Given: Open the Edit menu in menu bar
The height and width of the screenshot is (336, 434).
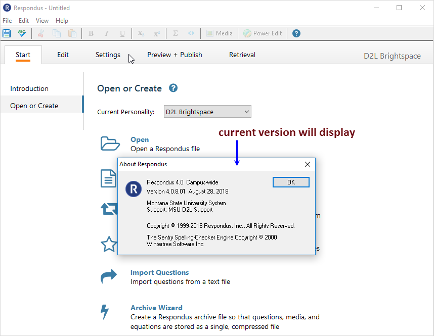Looking at the screenshot, I should coord(24,21).
